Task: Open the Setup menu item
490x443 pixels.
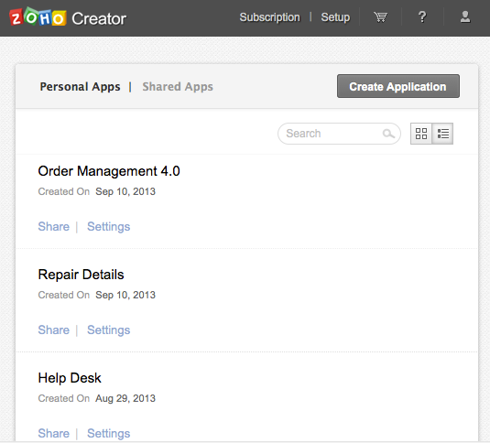Action: (335, 17)
